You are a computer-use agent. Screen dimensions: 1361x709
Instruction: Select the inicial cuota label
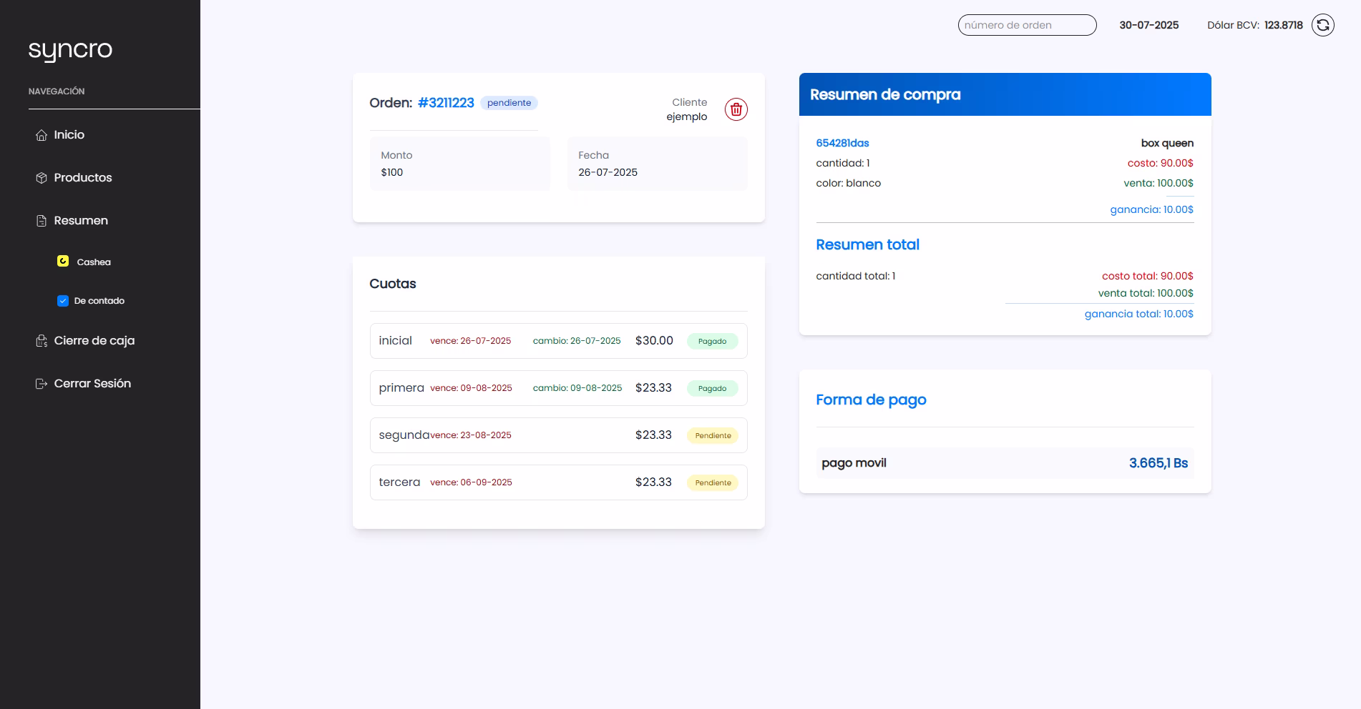coord(396,341)
